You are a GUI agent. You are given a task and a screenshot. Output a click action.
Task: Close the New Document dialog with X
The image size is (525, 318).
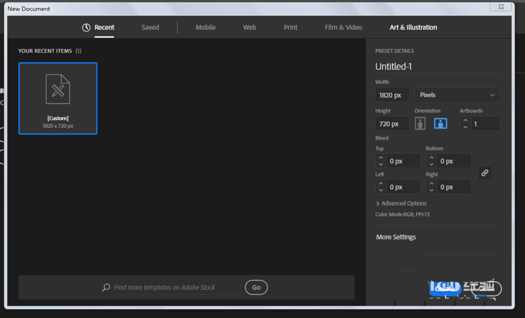(501, 6)
